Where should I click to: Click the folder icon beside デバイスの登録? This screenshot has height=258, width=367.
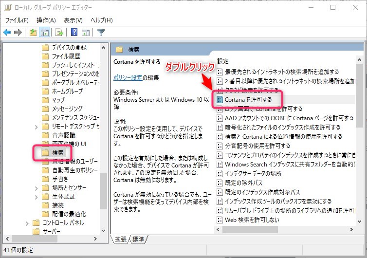click(x=45, y=48)
